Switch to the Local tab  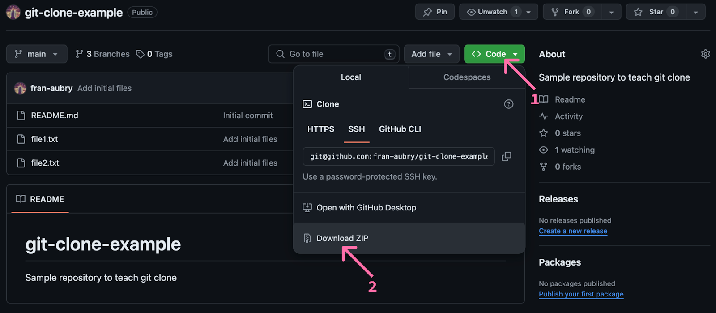(x=351, y=77)
